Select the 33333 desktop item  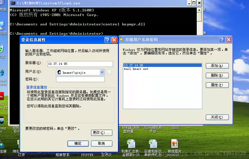point(175,128)
